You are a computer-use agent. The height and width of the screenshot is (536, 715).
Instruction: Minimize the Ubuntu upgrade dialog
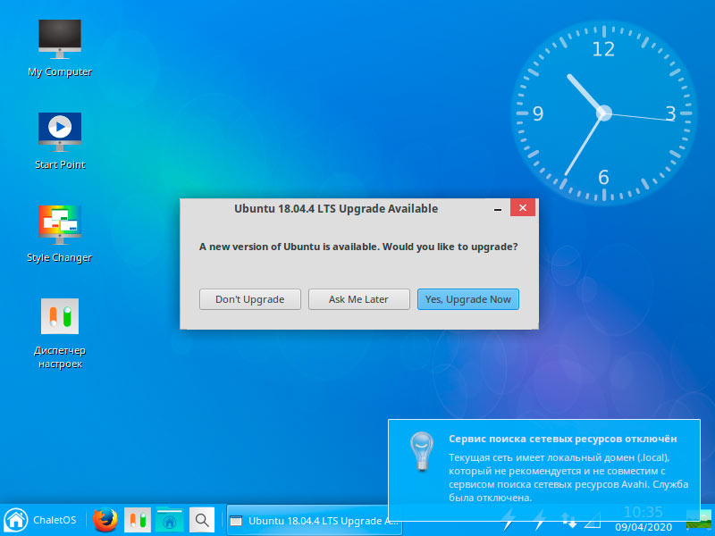click(498, 209)
